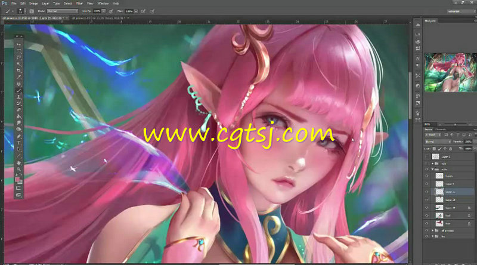Select the Quick Selection tool

point(19,64)
